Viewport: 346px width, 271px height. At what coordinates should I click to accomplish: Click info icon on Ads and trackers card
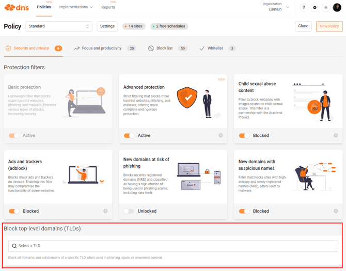[105, 211]
